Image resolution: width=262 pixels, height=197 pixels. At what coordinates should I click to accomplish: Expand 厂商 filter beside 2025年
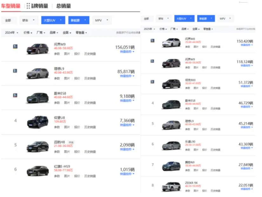174,29
